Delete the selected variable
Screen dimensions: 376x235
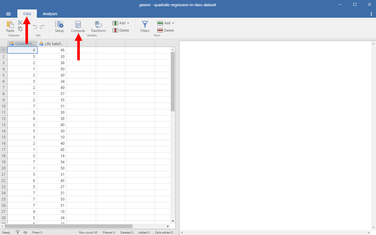point(121,30)
